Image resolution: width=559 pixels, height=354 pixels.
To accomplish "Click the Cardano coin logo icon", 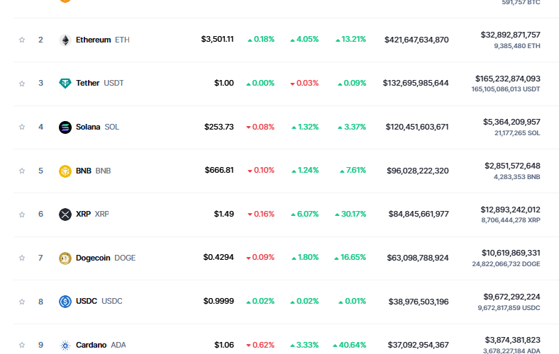I will 65,345.
